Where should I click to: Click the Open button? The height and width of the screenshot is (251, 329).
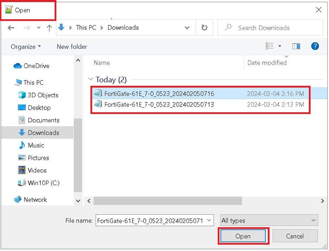coord(243,236)
